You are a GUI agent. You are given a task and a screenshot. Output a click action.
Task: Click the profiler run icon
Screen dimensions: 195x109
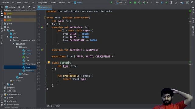pos(144,2)
